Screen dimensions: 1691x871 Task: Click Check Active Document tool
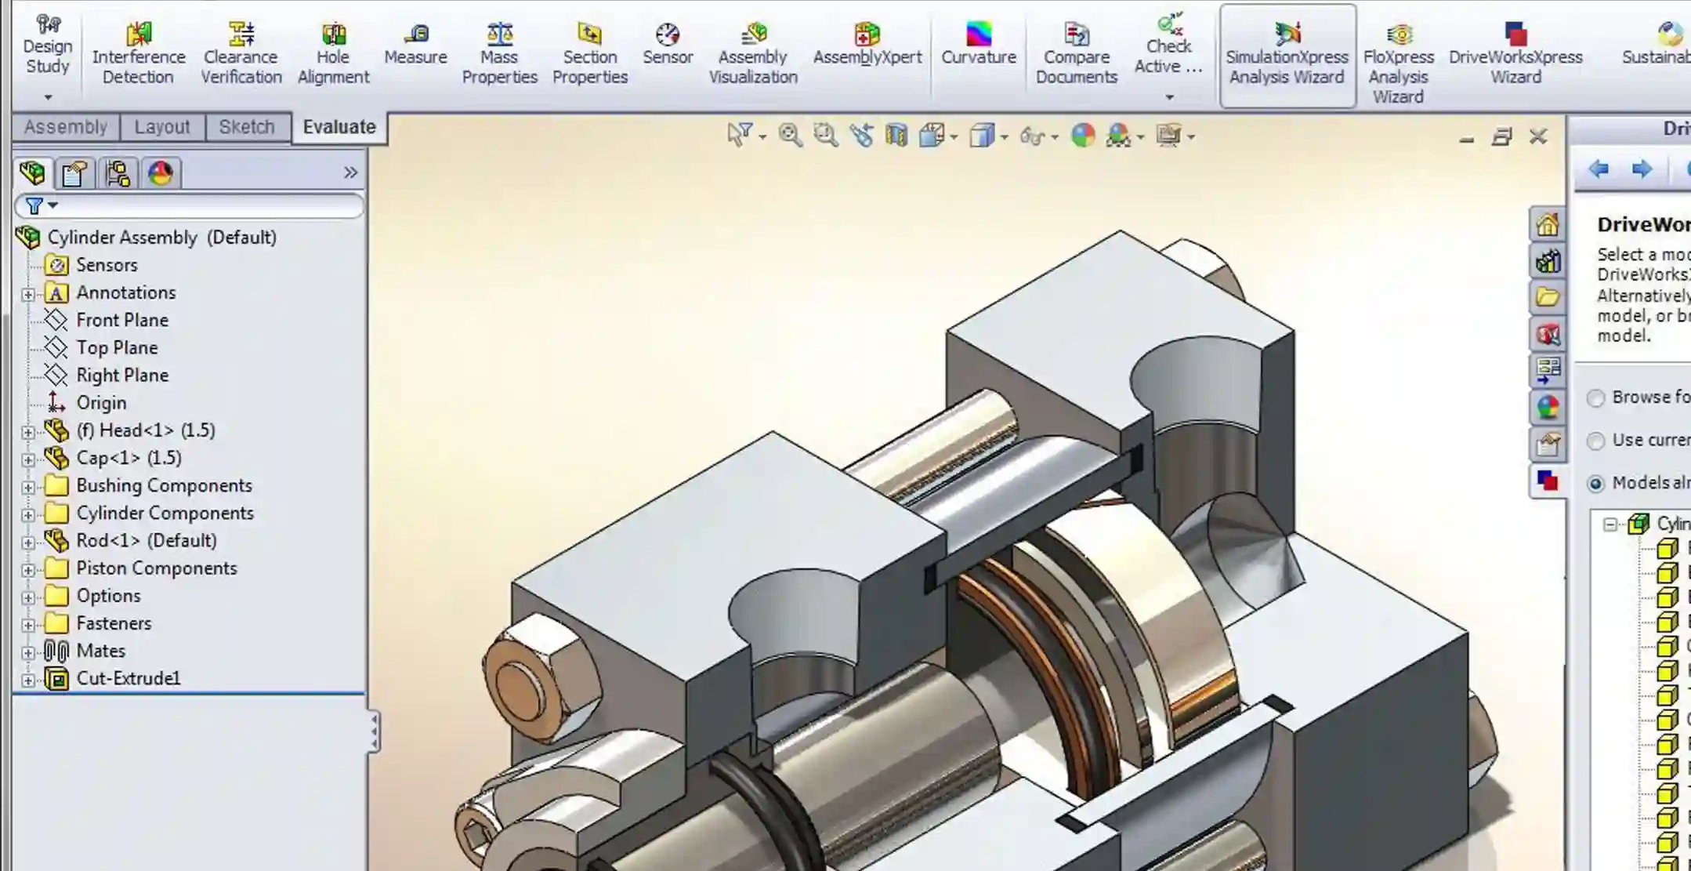click(x=1168, y=45)
